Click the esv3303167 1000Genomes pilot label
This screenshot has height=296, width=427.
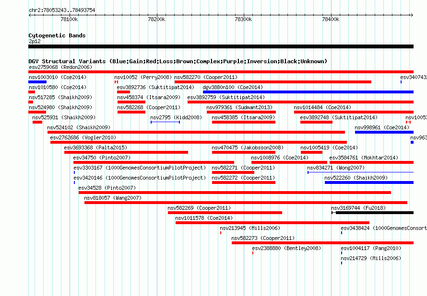click(x=140, y=168)
